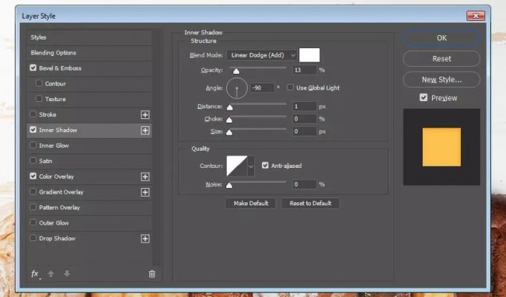The image size is (506, 297).
Task: Adjust the Opacity slider handle
Action: click(x=236, y=71)
